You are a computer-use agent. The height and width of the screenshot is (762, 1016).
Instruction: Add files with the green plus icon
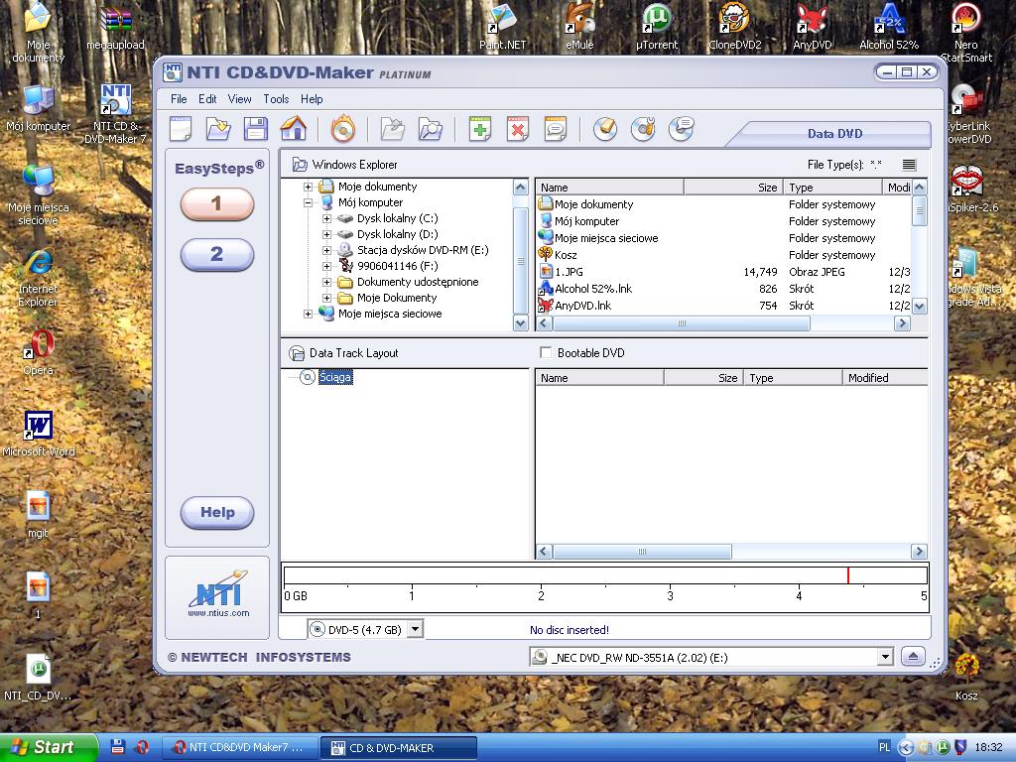(x=480, y=129)
